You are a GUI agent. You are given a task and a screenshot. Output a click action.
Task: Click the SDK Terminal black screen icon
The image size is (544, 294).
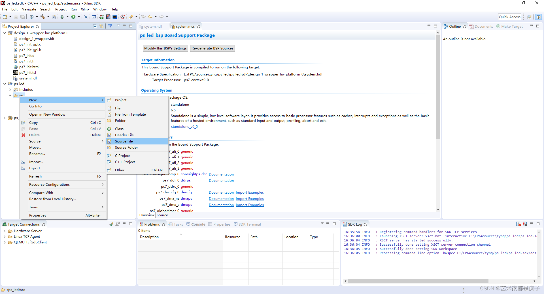(x=115, y=17)
